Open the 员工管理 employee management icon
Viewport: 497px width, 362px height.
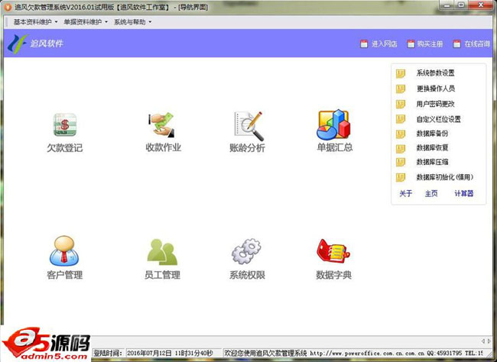tap(162, 252)
